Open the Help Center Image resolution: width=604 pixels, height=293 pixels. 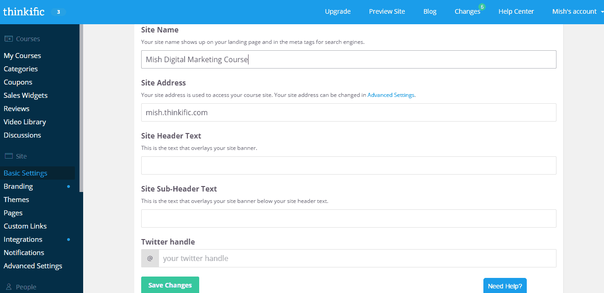[x=516, y=11]
